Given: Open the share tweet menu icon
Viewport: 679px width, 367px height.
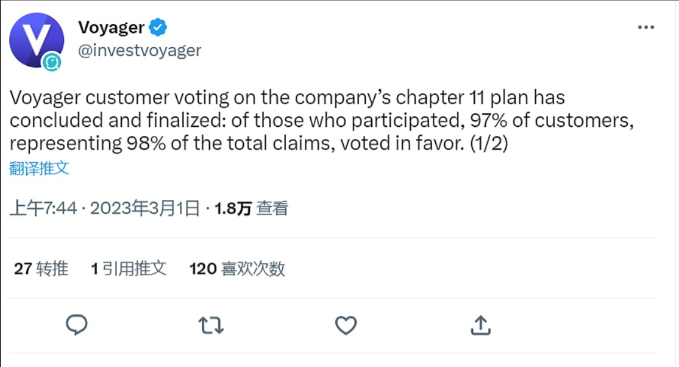Looking at the screenshot, I should 480,325.
